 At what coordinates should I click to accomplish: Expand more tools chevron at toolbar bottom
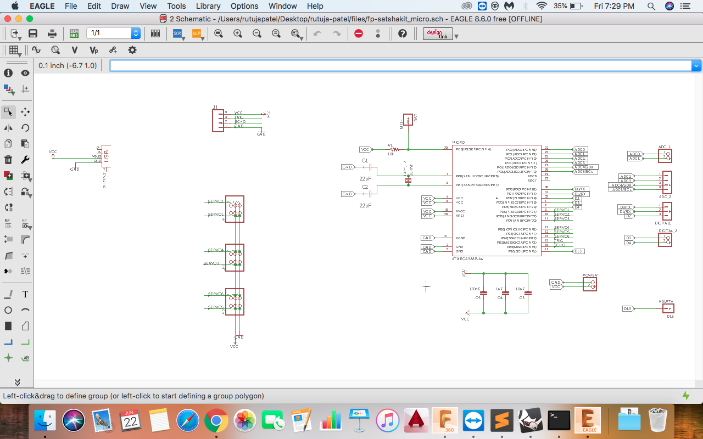[17, 381]
